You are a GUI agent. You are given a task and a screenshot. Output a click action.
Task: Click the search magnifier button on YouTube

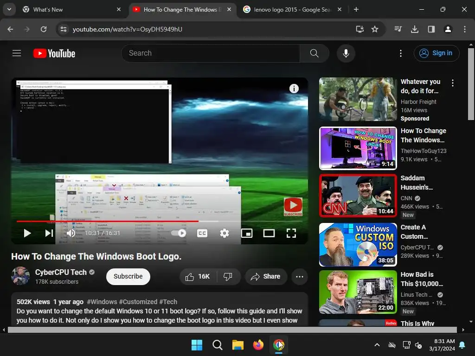[x=315, y=53]
